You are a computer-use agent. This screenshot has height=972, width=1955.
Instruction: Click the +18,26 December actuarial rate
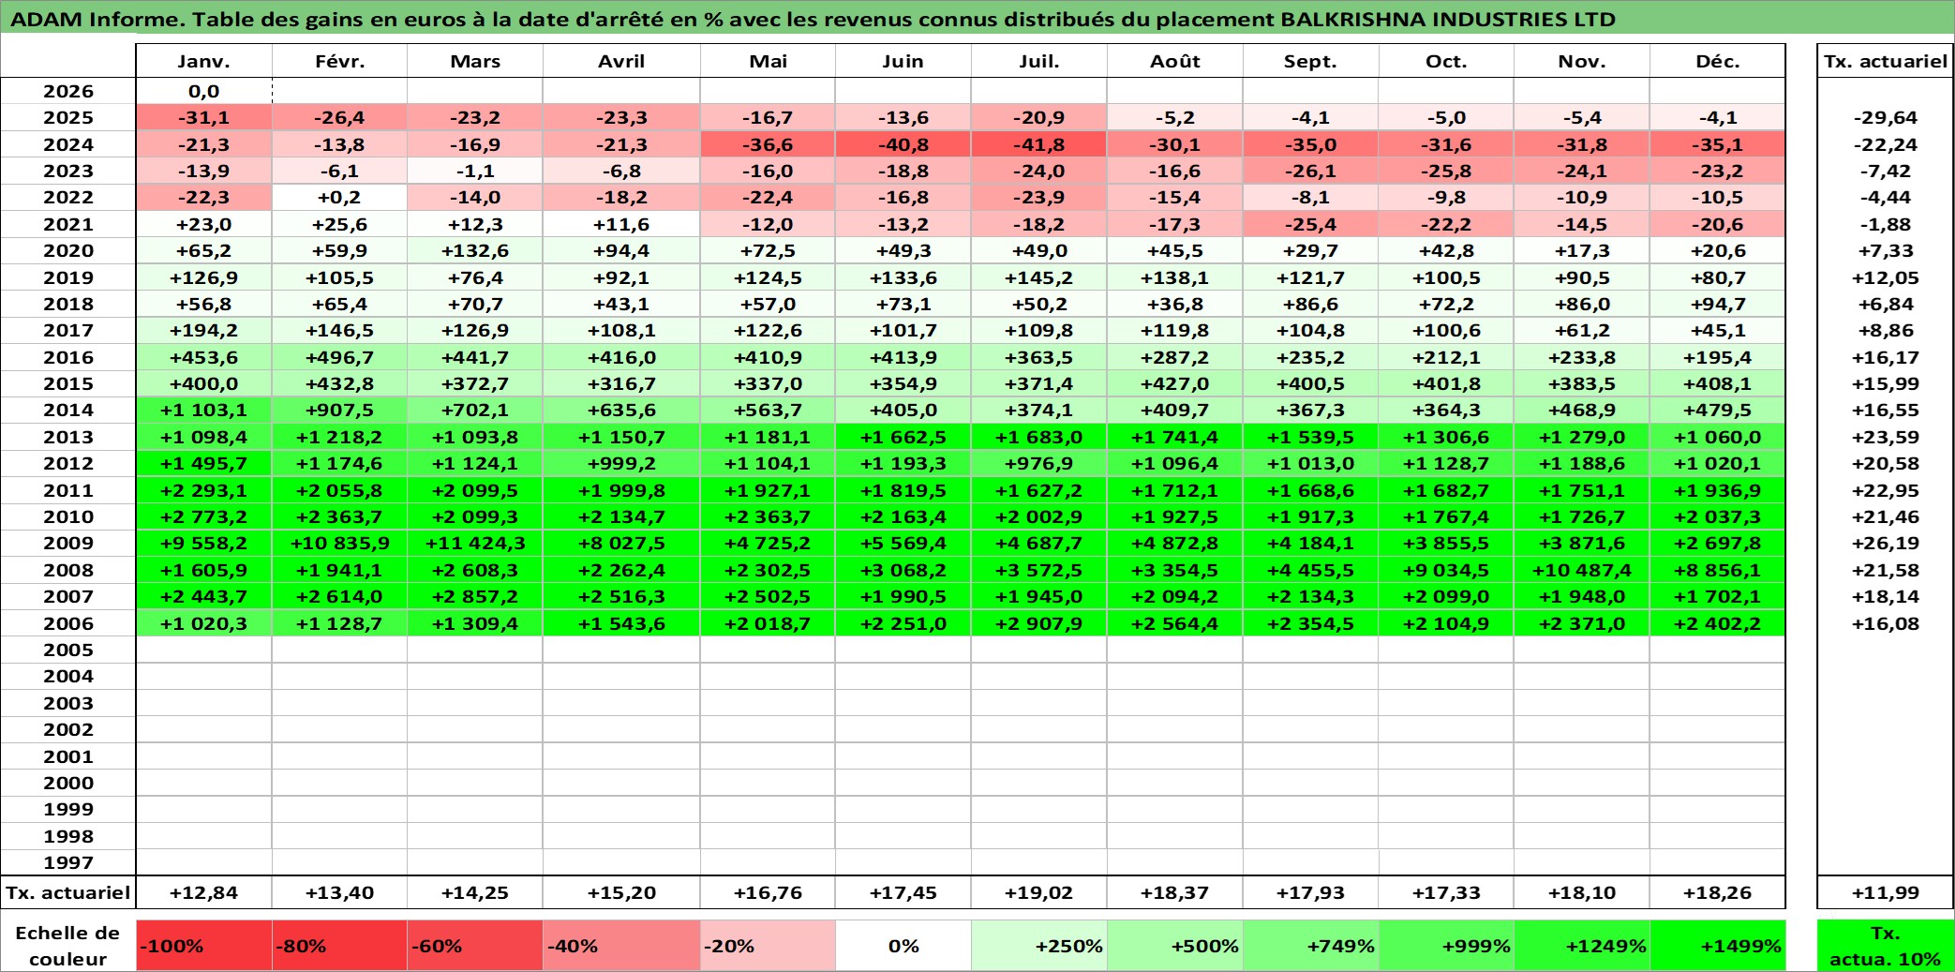pos(1718,892)
